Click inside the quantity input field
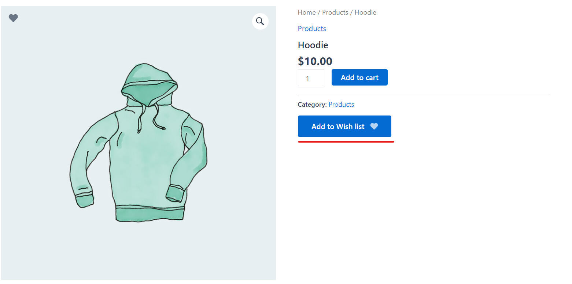The width and height of the screenshot is (572, 284). tap(311, 78)
